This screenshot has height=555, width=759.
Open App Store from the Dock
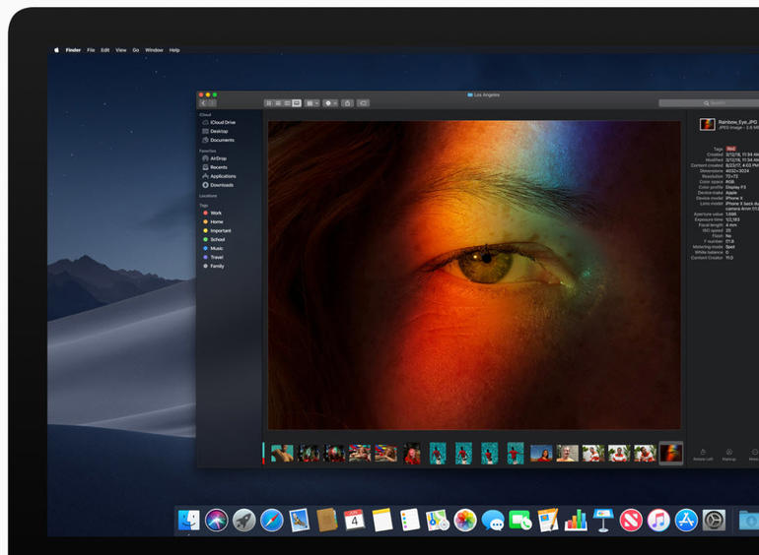click(x=686, y=521)
